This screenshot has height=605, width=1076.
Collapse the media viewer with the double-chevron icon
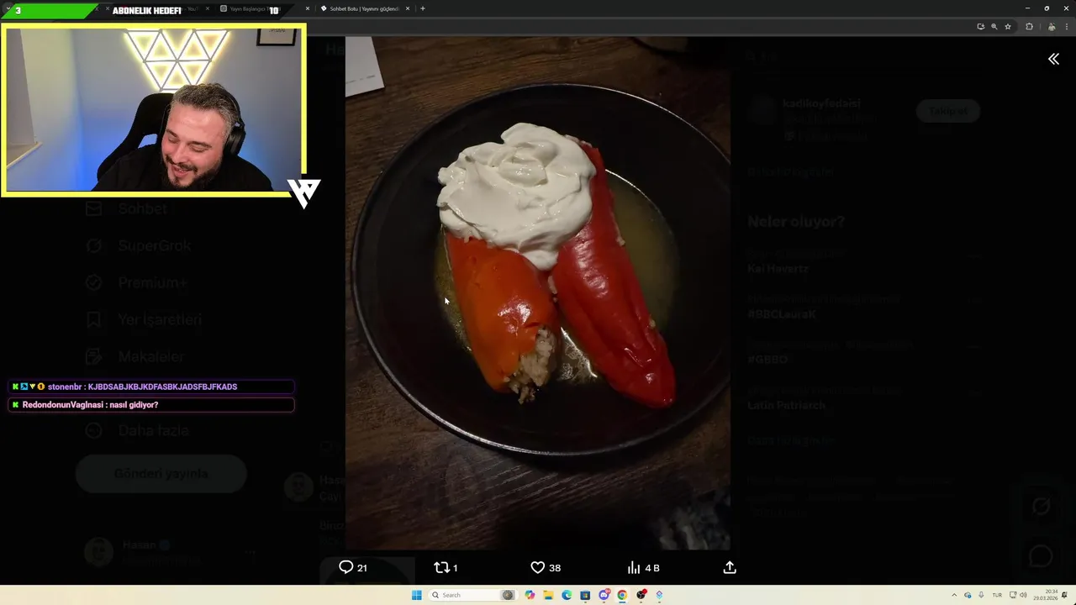pyautogui.click(x=1053, y=59)
